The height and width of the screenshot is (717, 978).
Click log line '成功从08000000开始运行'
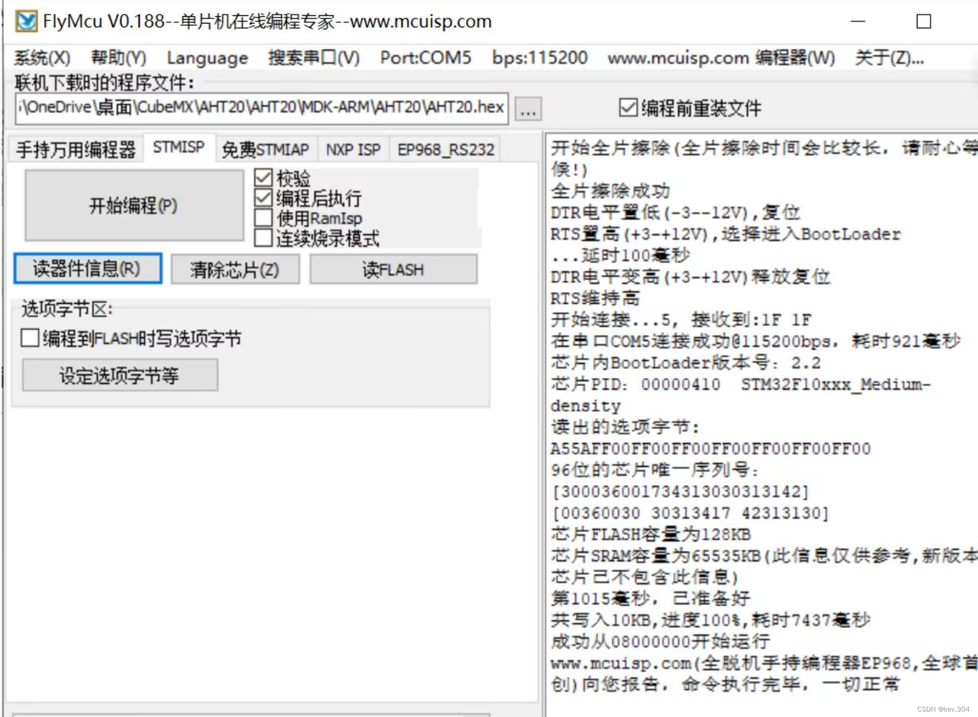(660, 641)
